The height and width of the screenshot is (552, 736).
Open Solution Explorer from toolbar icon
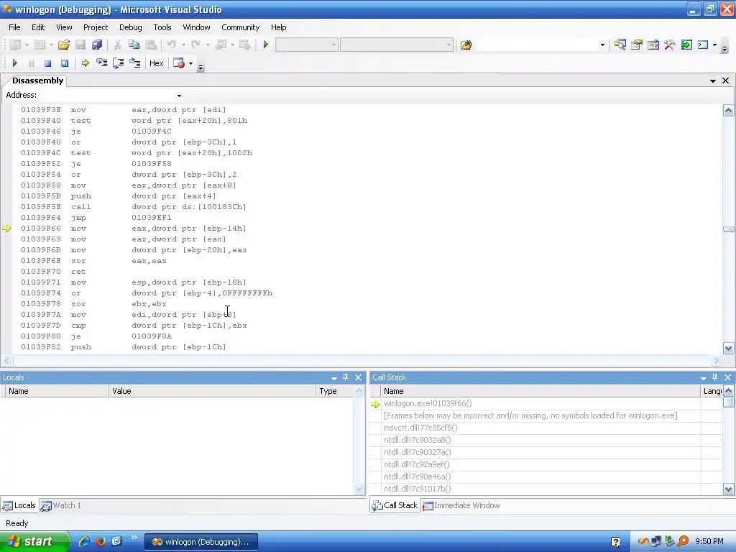pyautogui.click(x=620, y=45)
